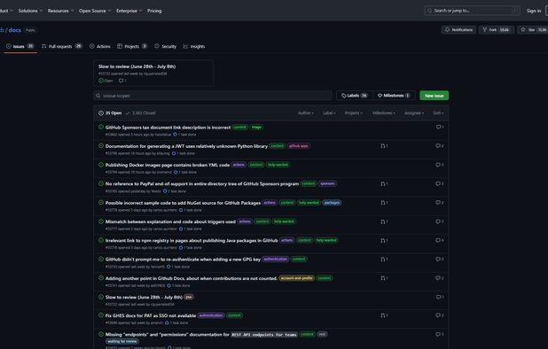Open comments on Mismatch between explanation issue

440,221
